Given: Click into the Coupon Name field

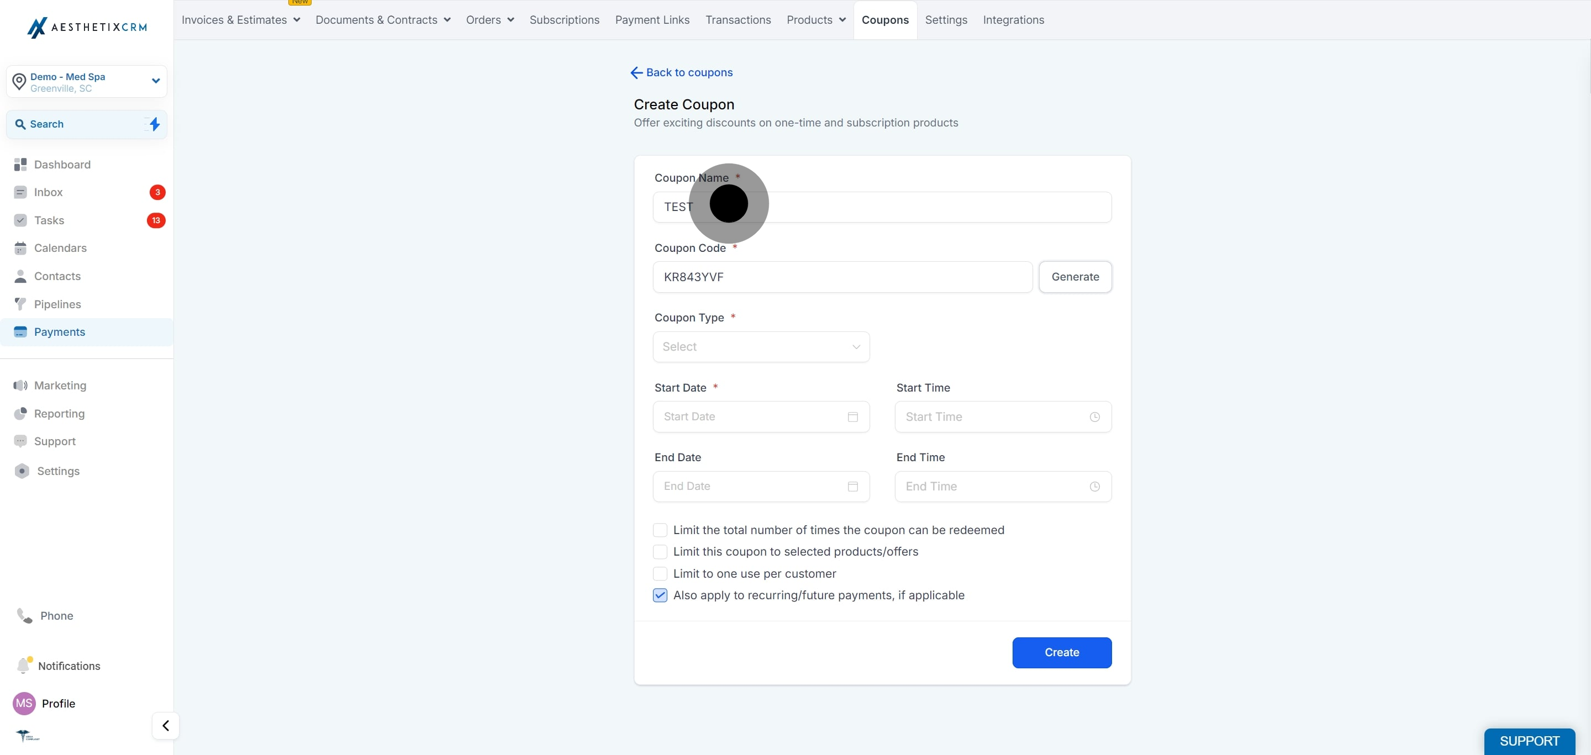Looking at the screenshot, I should 882,207.
